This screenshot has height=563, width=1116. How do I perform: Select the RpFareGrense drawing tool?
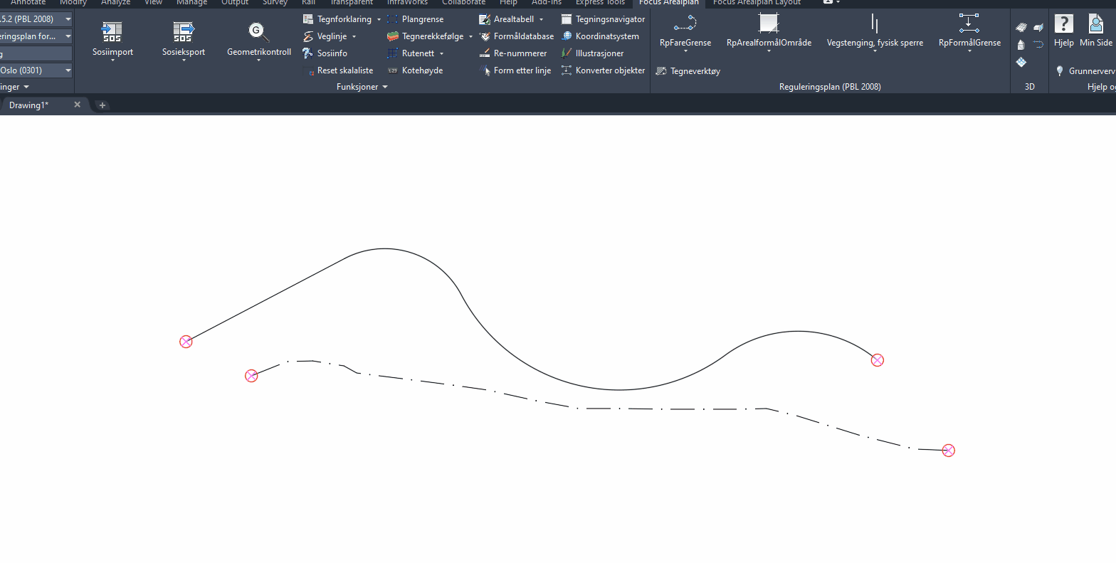click(x=685, y=24)
